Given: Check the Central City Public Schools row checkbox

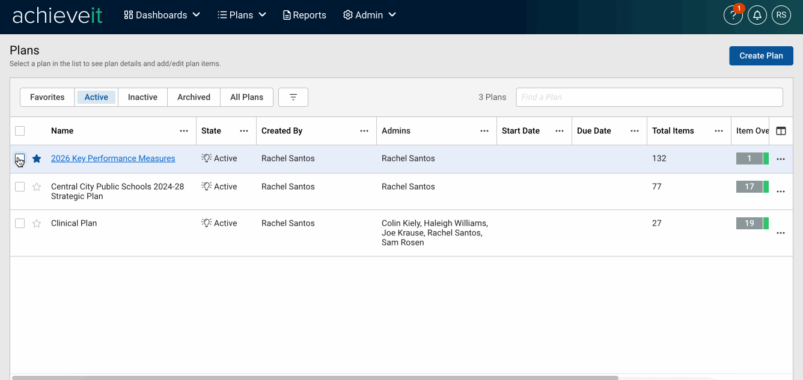Looking at the screenshot, I should pos(20,187).
